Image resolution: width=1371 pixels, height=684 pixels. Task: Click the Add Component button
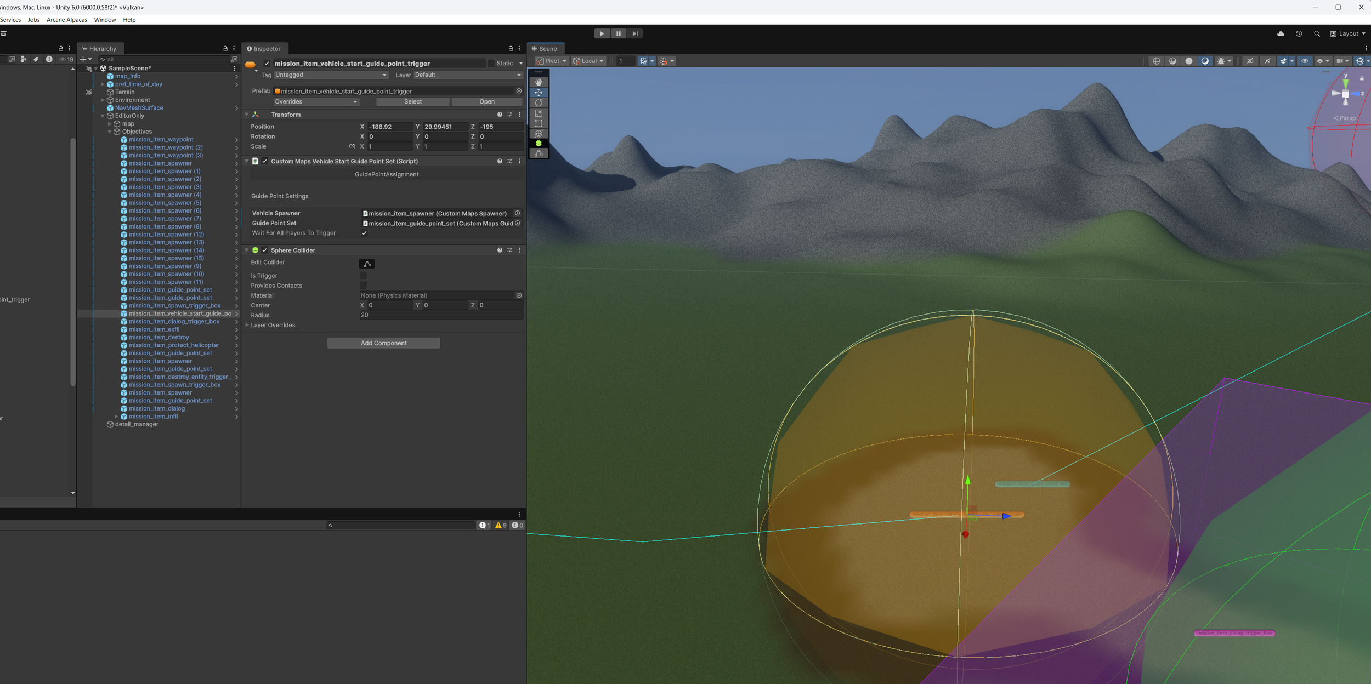tap(383, 343)
